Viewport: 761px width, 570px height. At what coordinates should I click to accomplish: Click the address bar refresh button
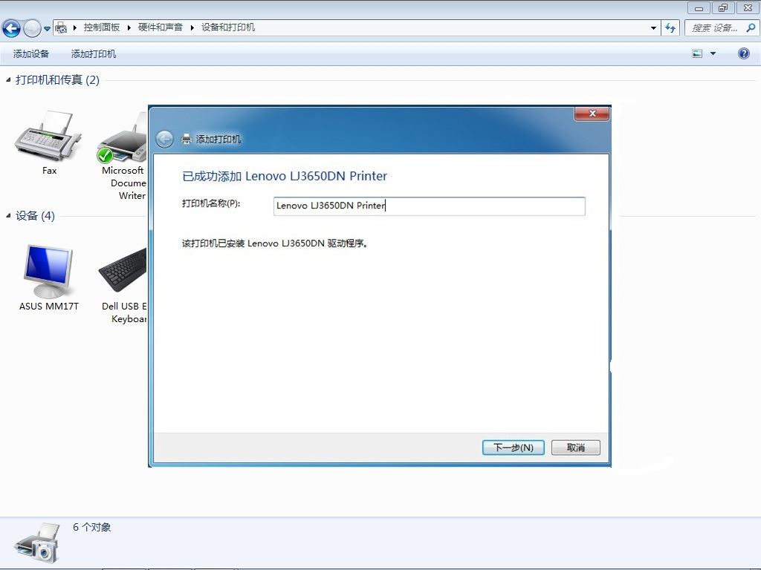click(670, 28)
